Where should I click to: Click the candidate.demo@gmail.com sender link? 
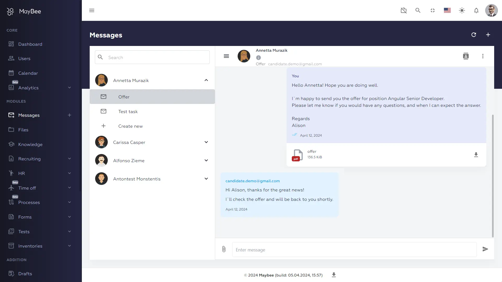click(252, 181)
